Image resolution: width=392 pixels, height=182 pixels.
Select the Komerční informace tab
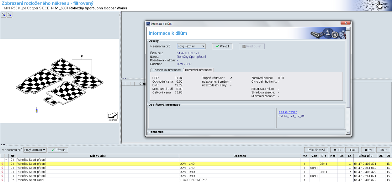click(198, 70)
